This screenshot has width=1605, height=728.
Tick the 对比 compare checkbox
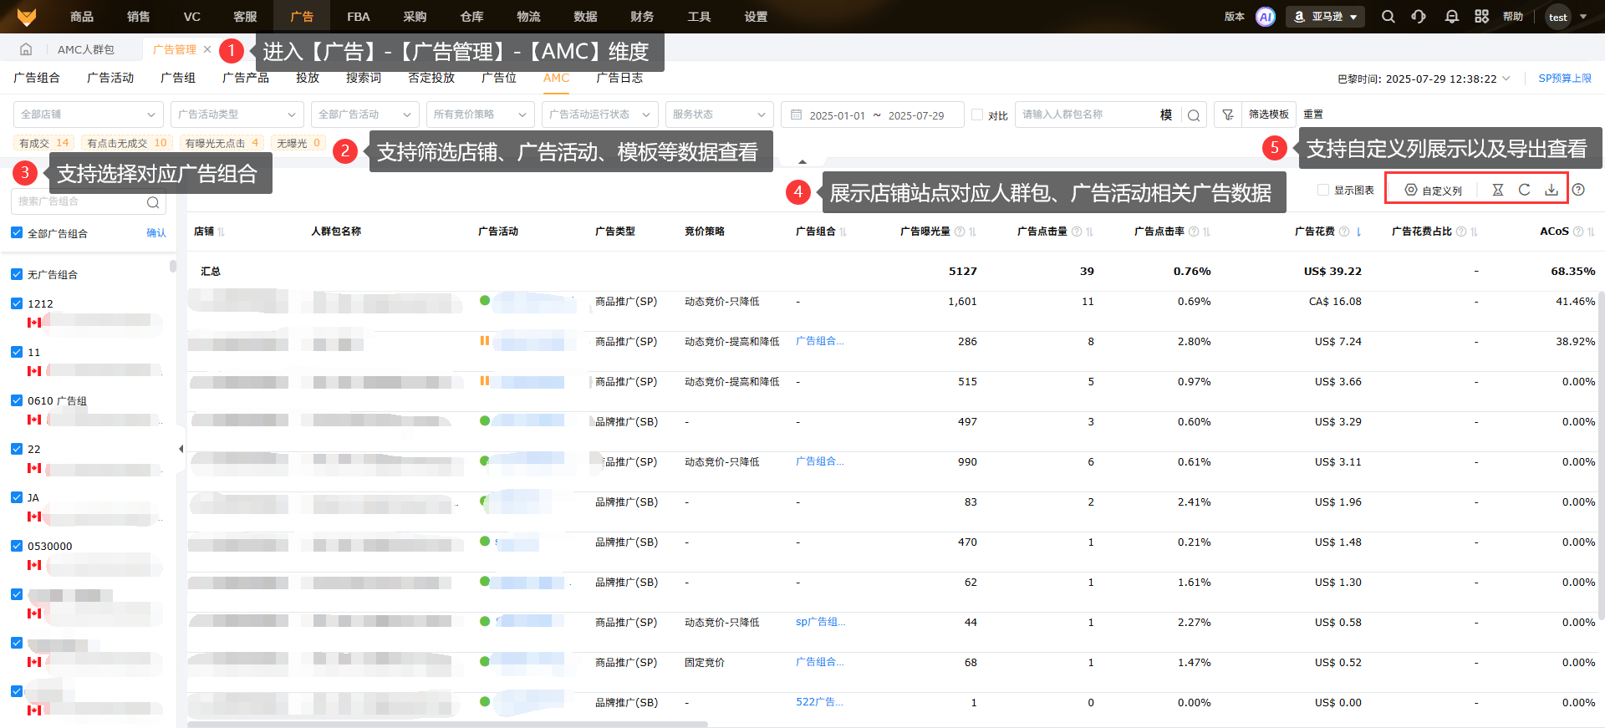point(976,115)
